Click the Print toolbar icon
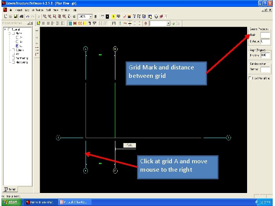 click(x=21, y=16)
